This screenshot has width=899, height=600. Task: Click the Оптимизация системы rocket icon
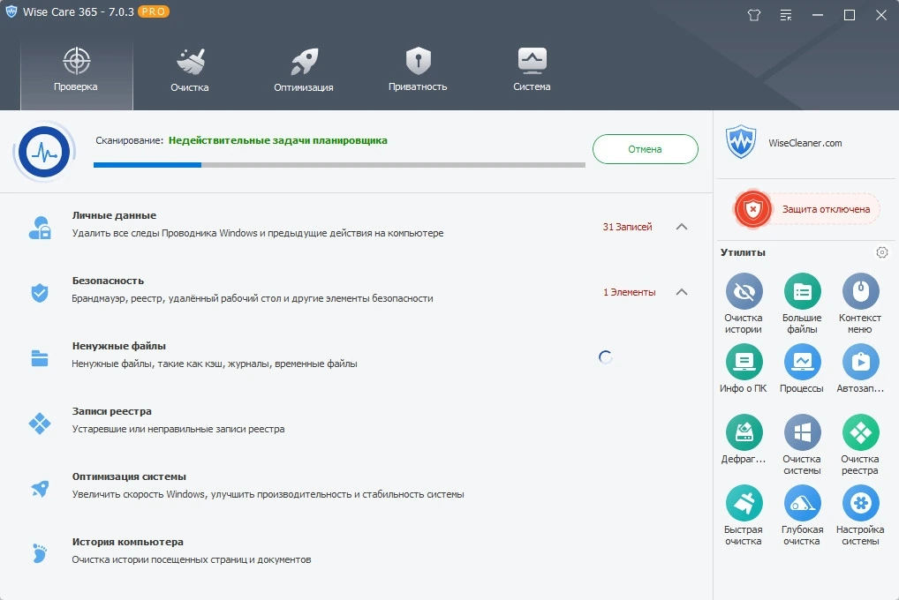click(40, 489)
